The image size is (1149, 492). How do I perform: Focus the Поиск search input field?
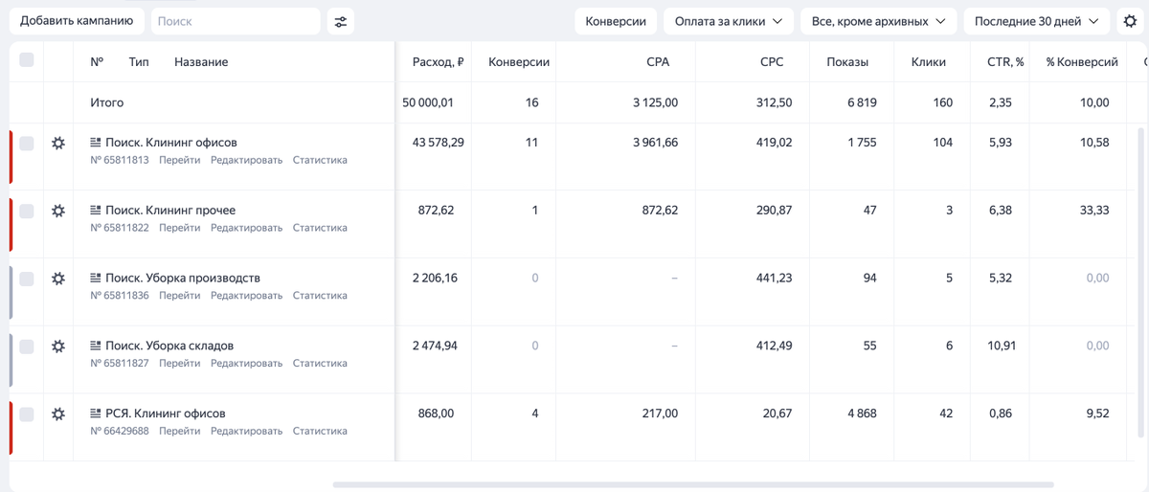(x=235, y=21)
